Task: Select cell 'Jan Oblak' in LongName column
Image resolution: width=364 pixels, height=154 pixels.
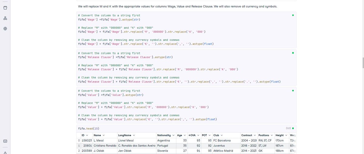Action: (x=137, y=151)
